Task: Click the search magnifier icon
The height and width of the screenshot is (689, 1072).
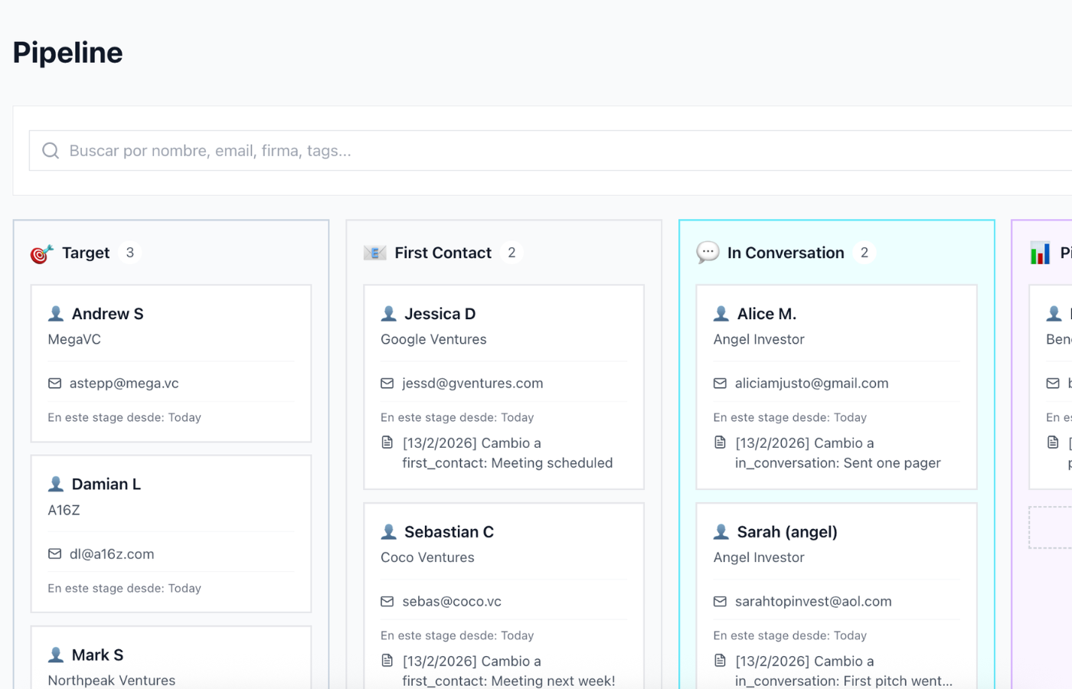Action: coord(51,151)
